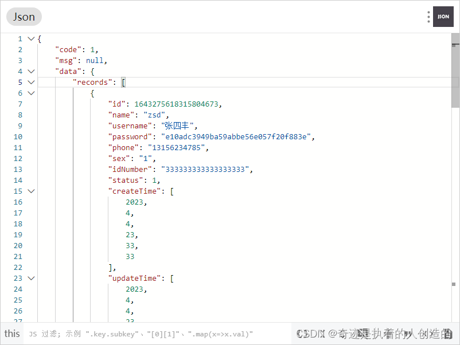The image size is (460, 345).
Task: Focus the JS filter input field
Action: click(x=158, y=334)
